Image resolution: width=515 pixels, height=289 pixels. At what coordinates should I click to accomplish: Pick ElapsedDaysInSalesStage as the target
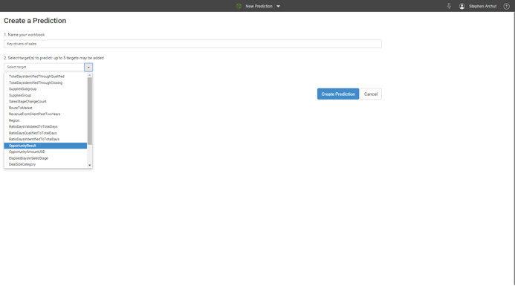tap(45, 158)
